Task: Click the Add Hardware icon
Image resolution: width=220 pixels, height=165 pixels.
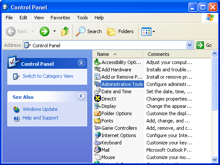Action: [x=97, y=70]
